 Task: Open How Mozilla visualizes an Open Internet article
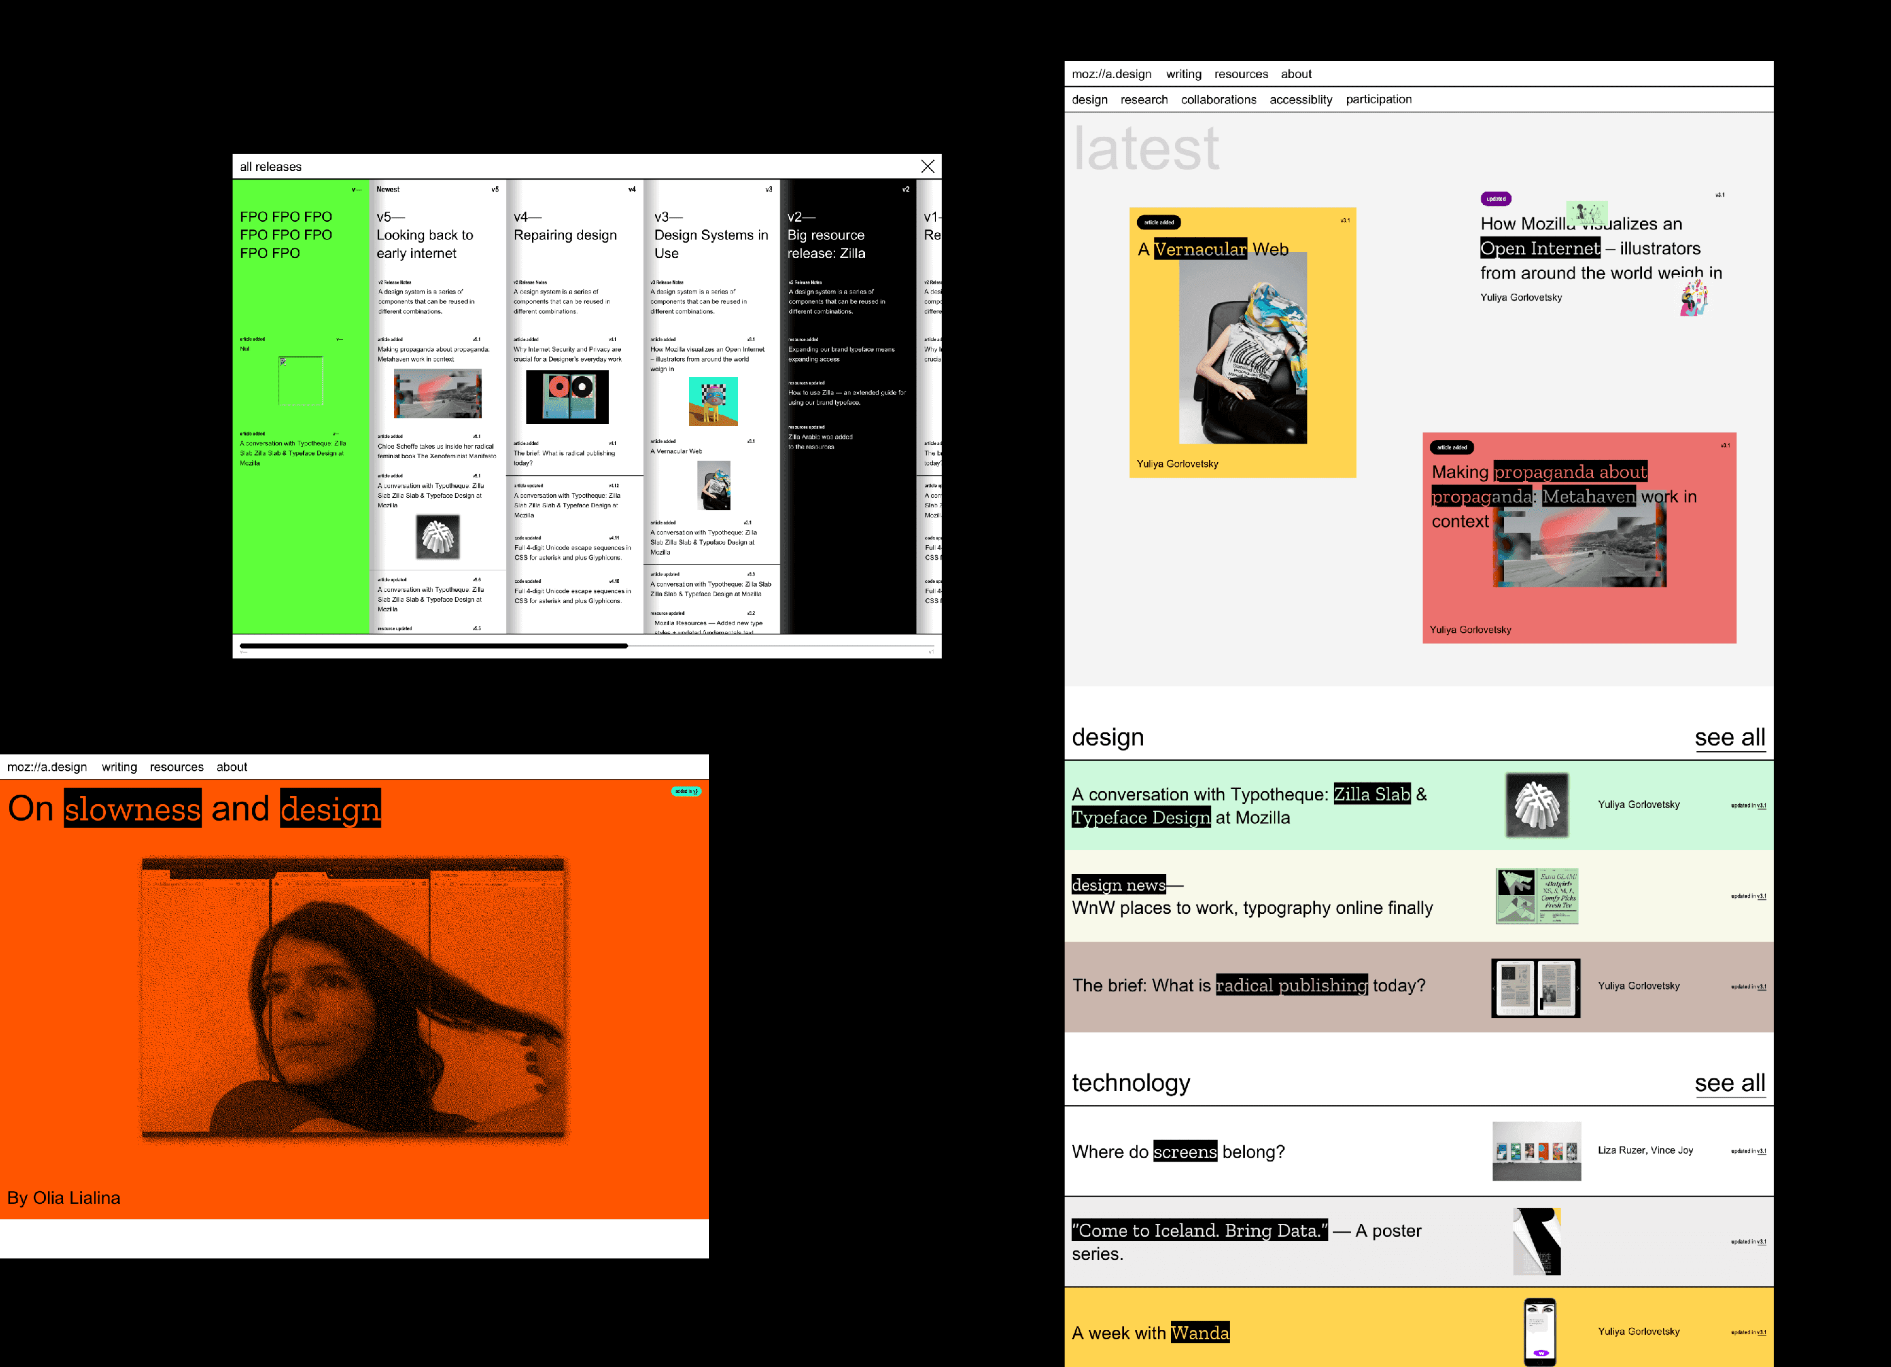point(1600,248)
